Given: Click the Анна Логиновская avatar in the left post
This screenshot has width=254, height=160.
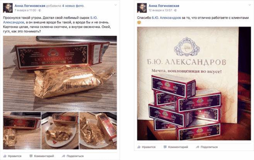Looking at the screenshot, I should (8, 8).
